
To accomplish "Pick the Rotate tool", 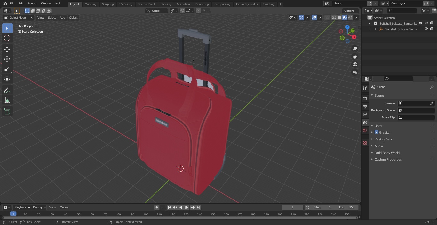I will [7, 59].
